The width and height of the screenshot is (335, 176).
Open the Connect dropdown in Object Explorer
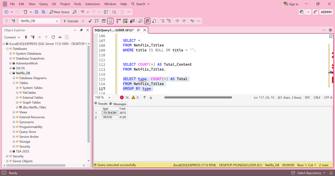tap(12, 37)
